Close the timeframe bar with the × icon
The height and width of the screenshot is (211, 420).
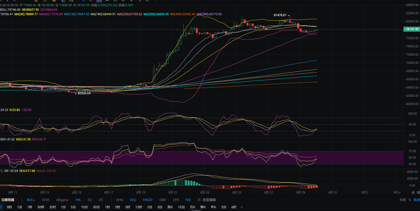coord(242,207)
